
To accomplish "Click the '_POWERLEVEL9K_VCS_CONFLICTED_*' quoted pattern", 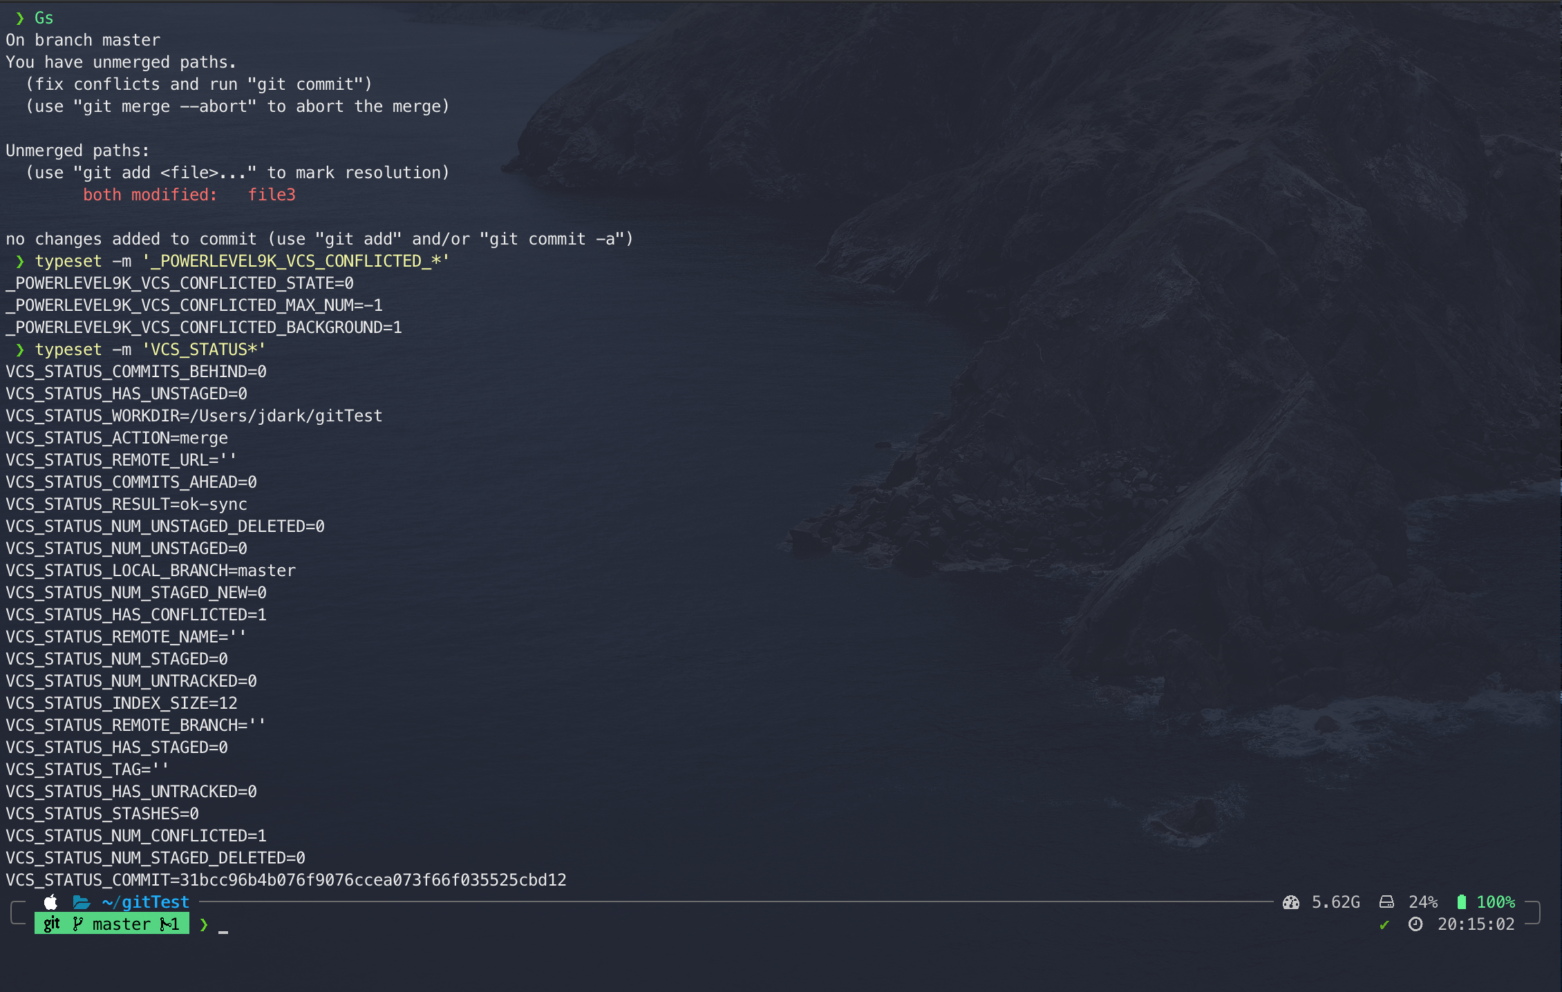I will 295,261.
